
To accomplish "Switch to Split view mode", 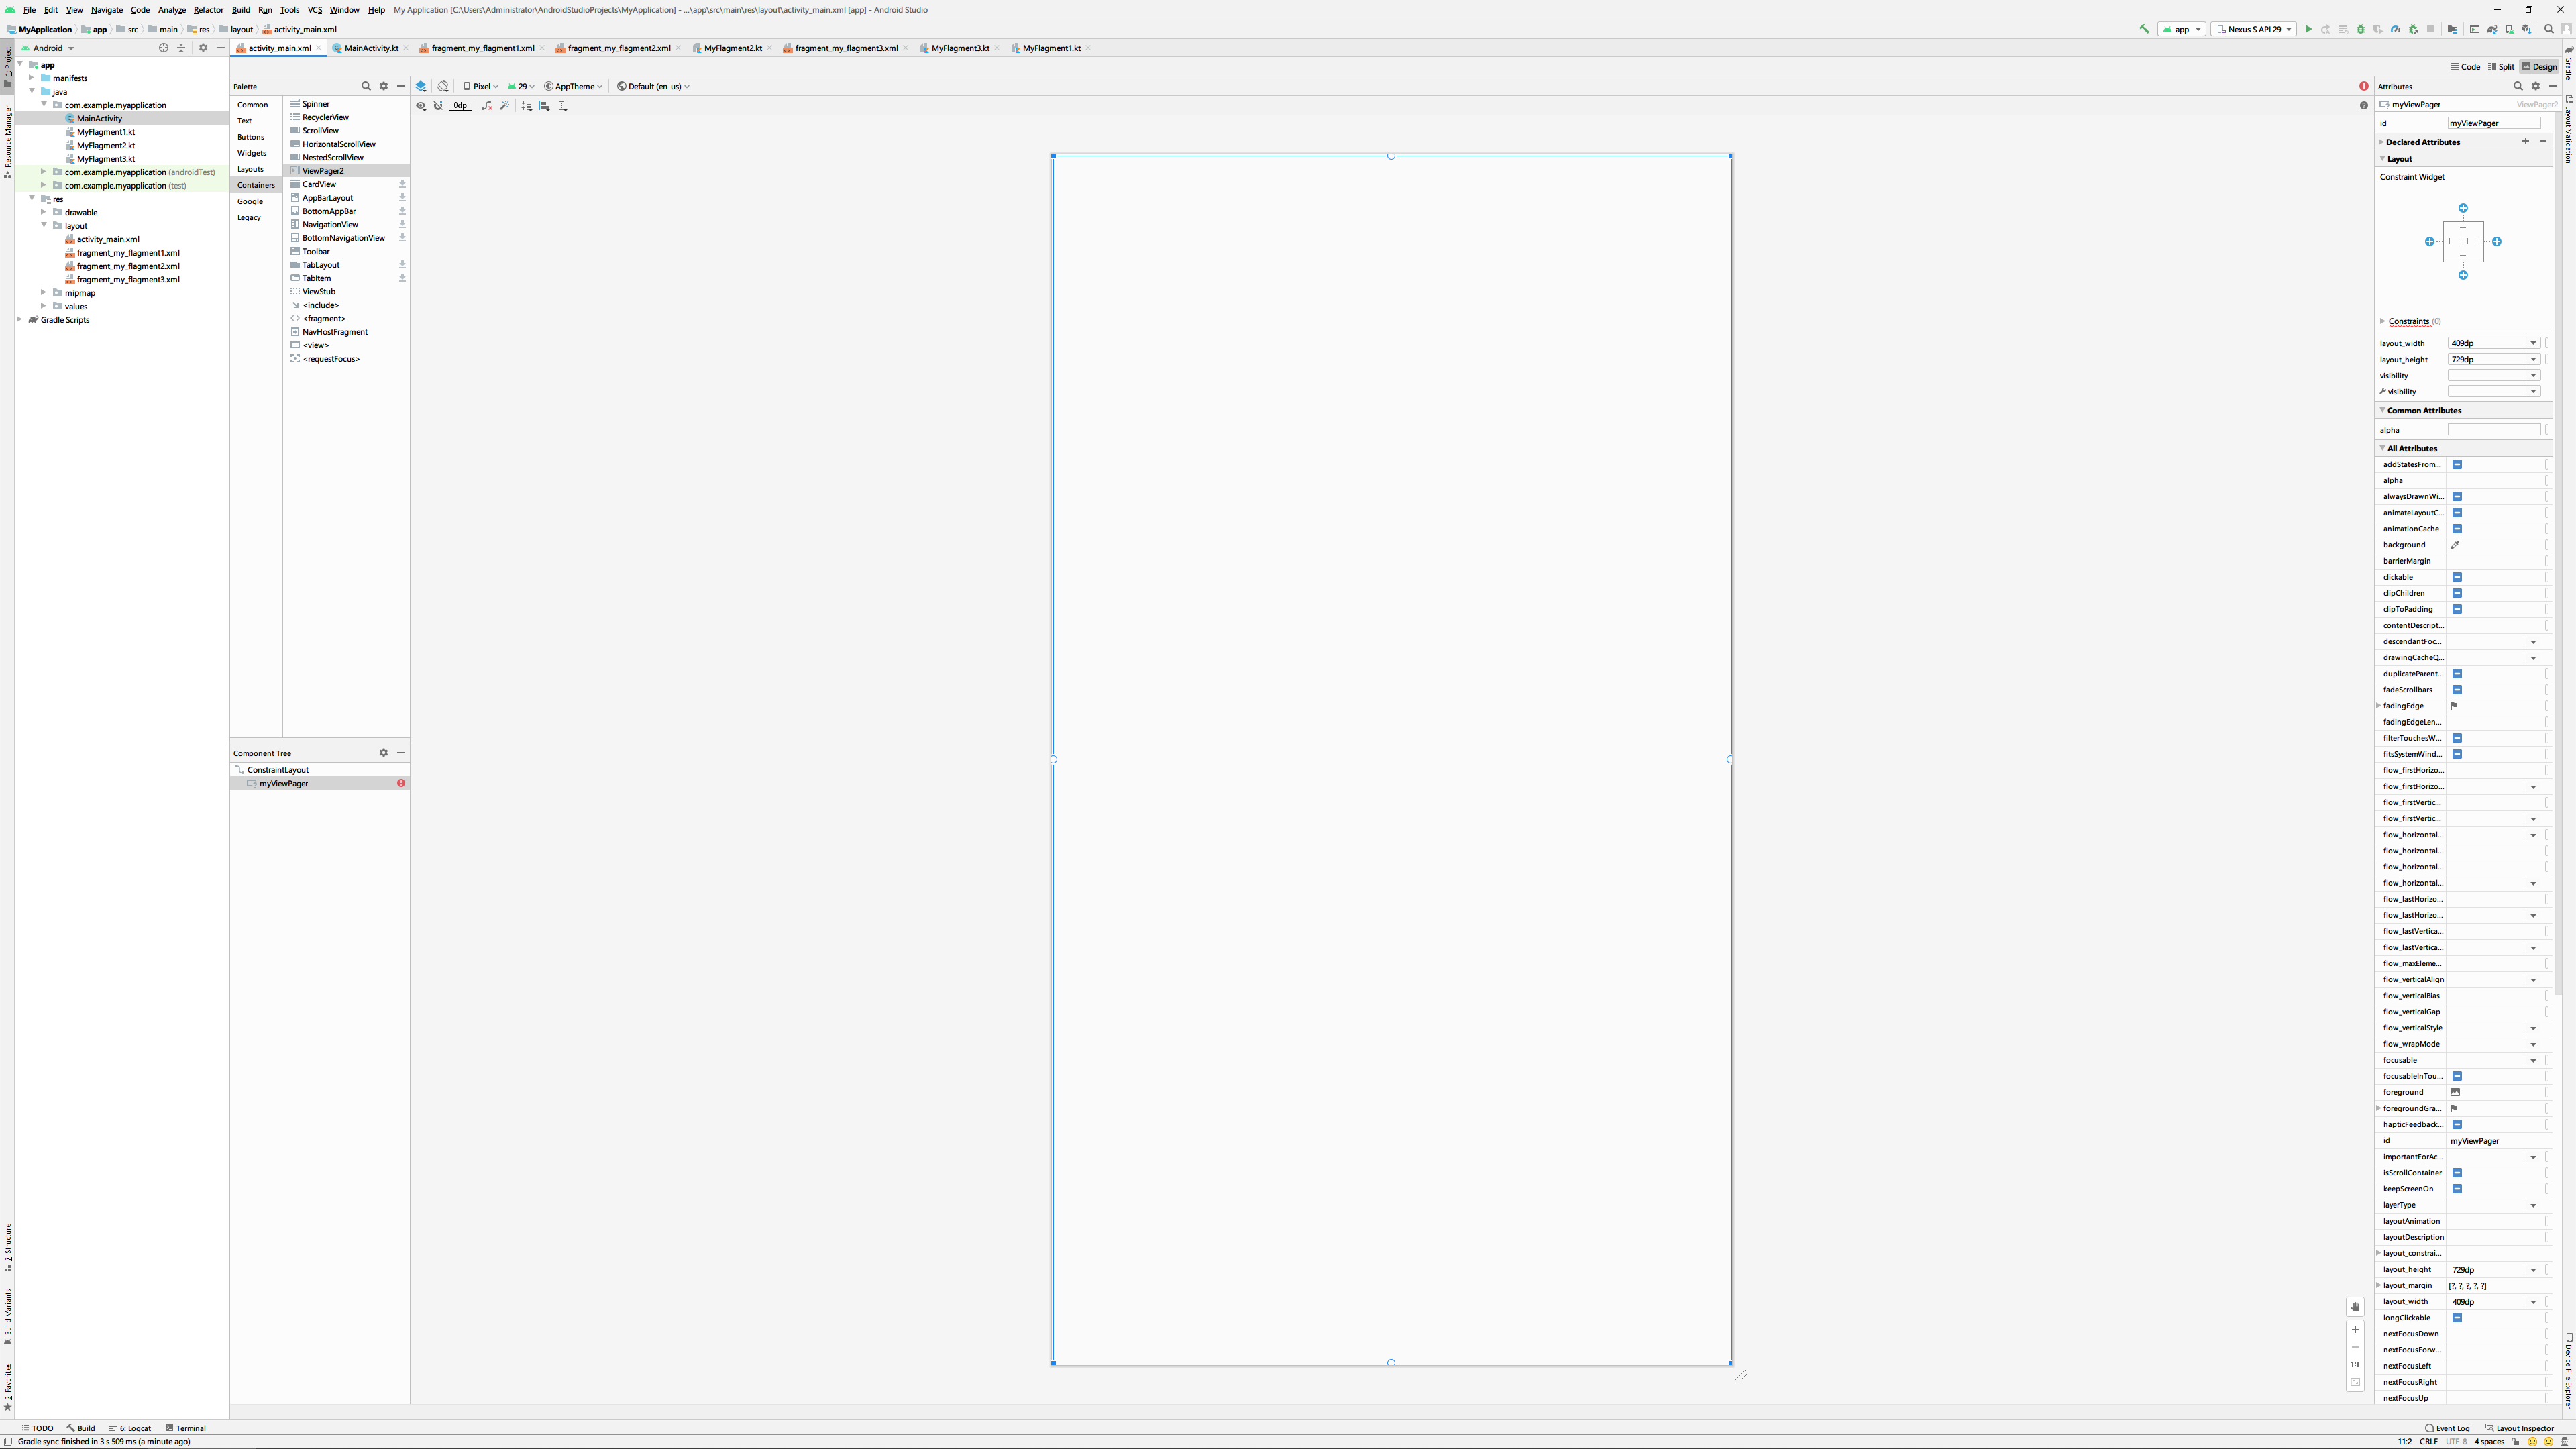I will [2500, 67].
